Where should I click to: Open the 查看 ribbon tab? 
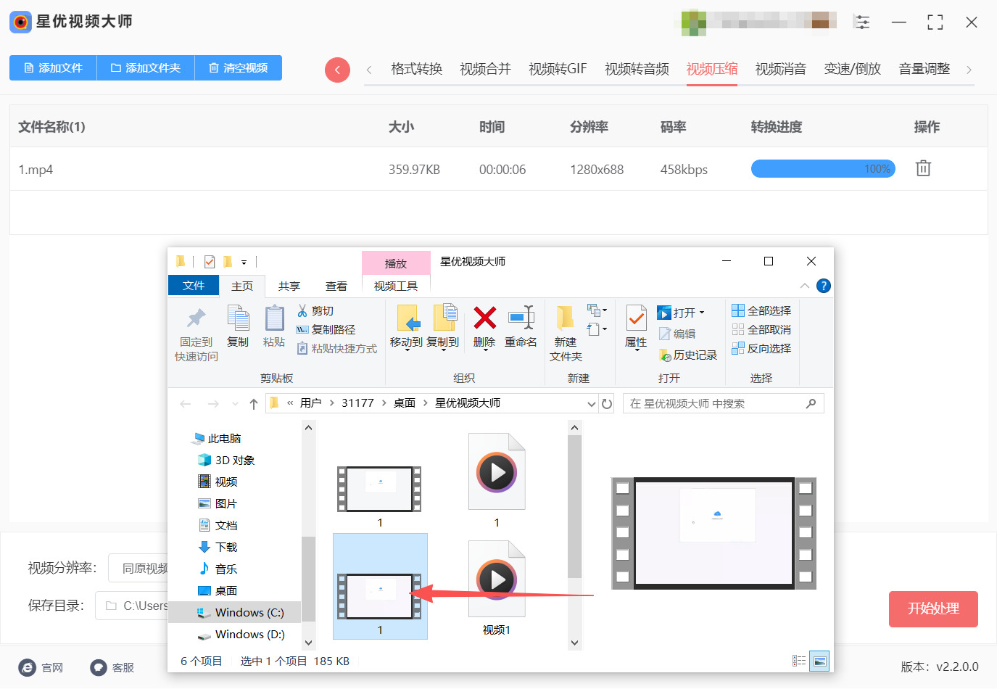click(336, 286)
